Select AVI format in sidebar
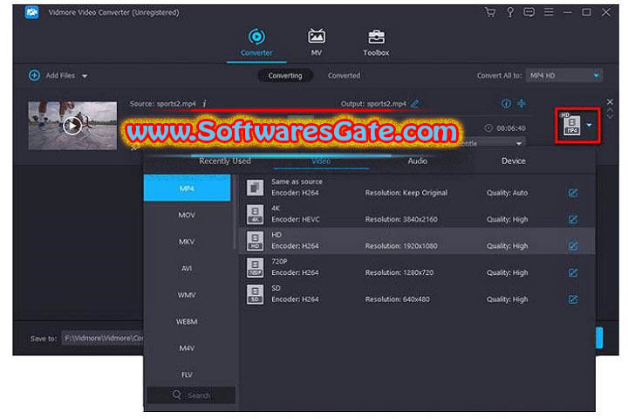The image size is (628, 419). (x=187, y=268)
